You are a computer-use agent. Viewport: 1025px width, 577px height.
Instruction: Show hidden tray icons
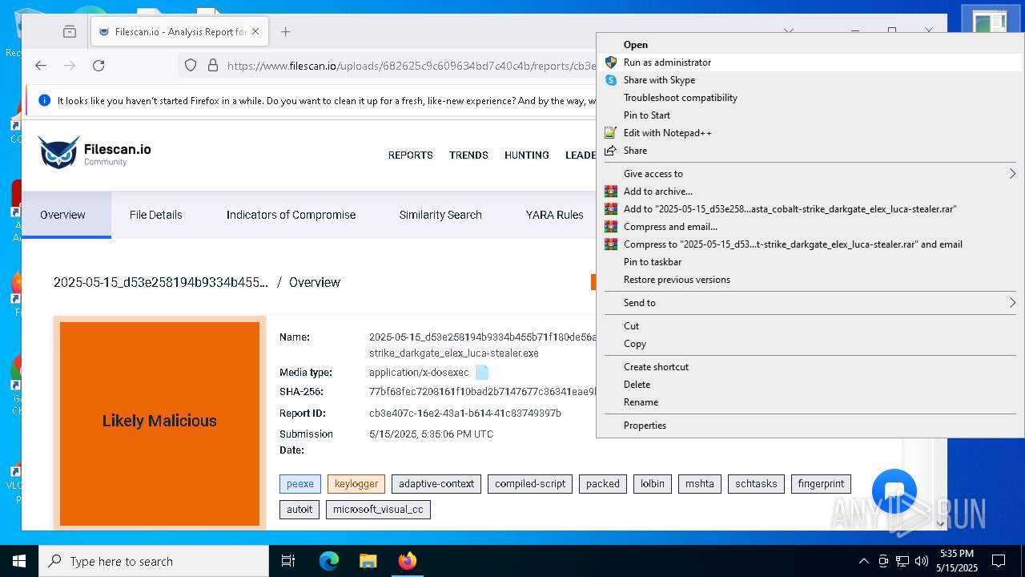tap(863, 561)
